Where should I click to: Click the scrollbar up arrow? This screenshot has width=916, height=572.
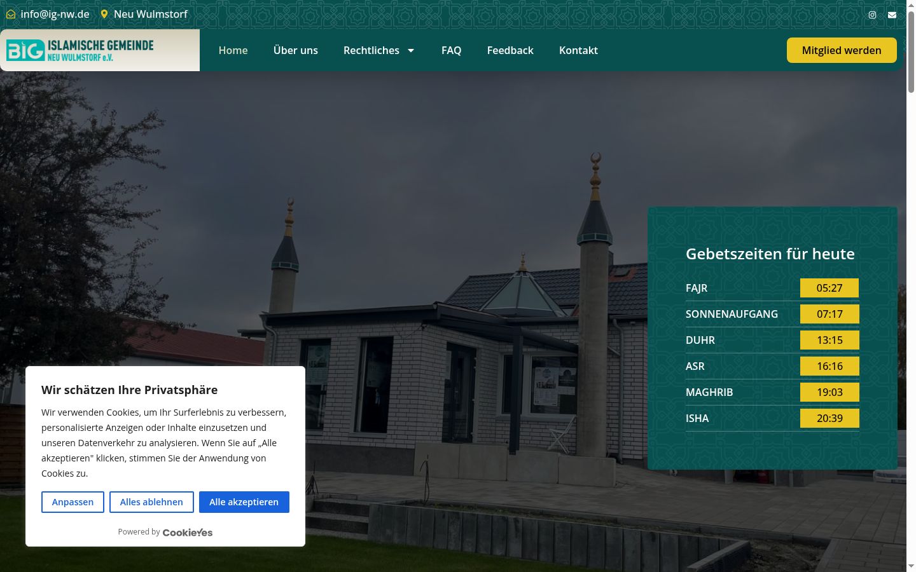911,4
